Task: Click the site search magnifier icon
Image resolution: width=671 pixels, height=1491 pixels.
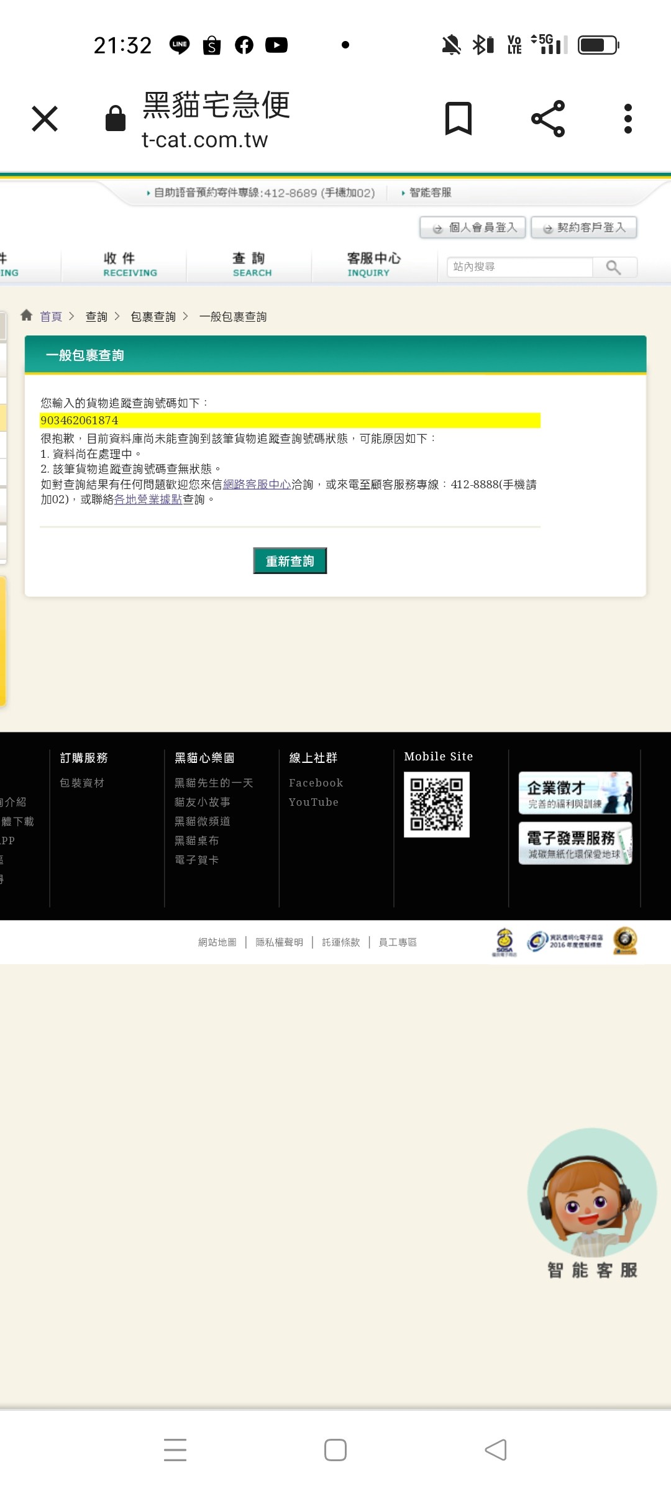Action: click(x=614, y=267)
